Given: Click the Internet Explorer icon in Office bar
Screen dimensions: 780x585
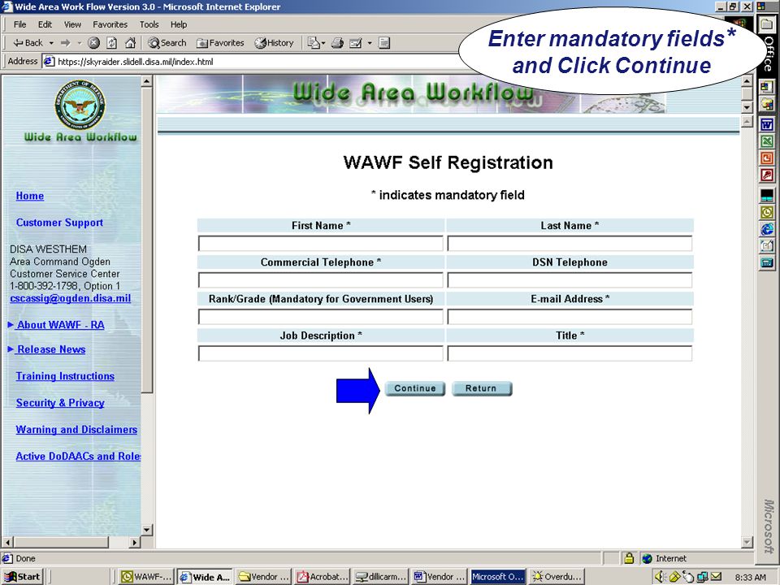Looking at the screenshot, I should [767, 229].
